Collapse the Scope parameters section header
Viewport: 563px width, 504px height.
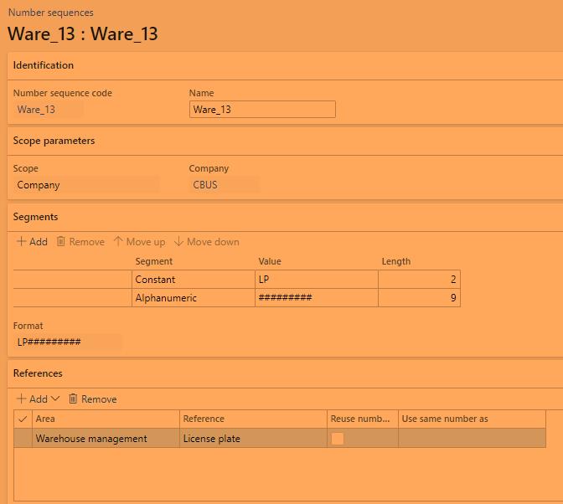click(x=285, y=141)
